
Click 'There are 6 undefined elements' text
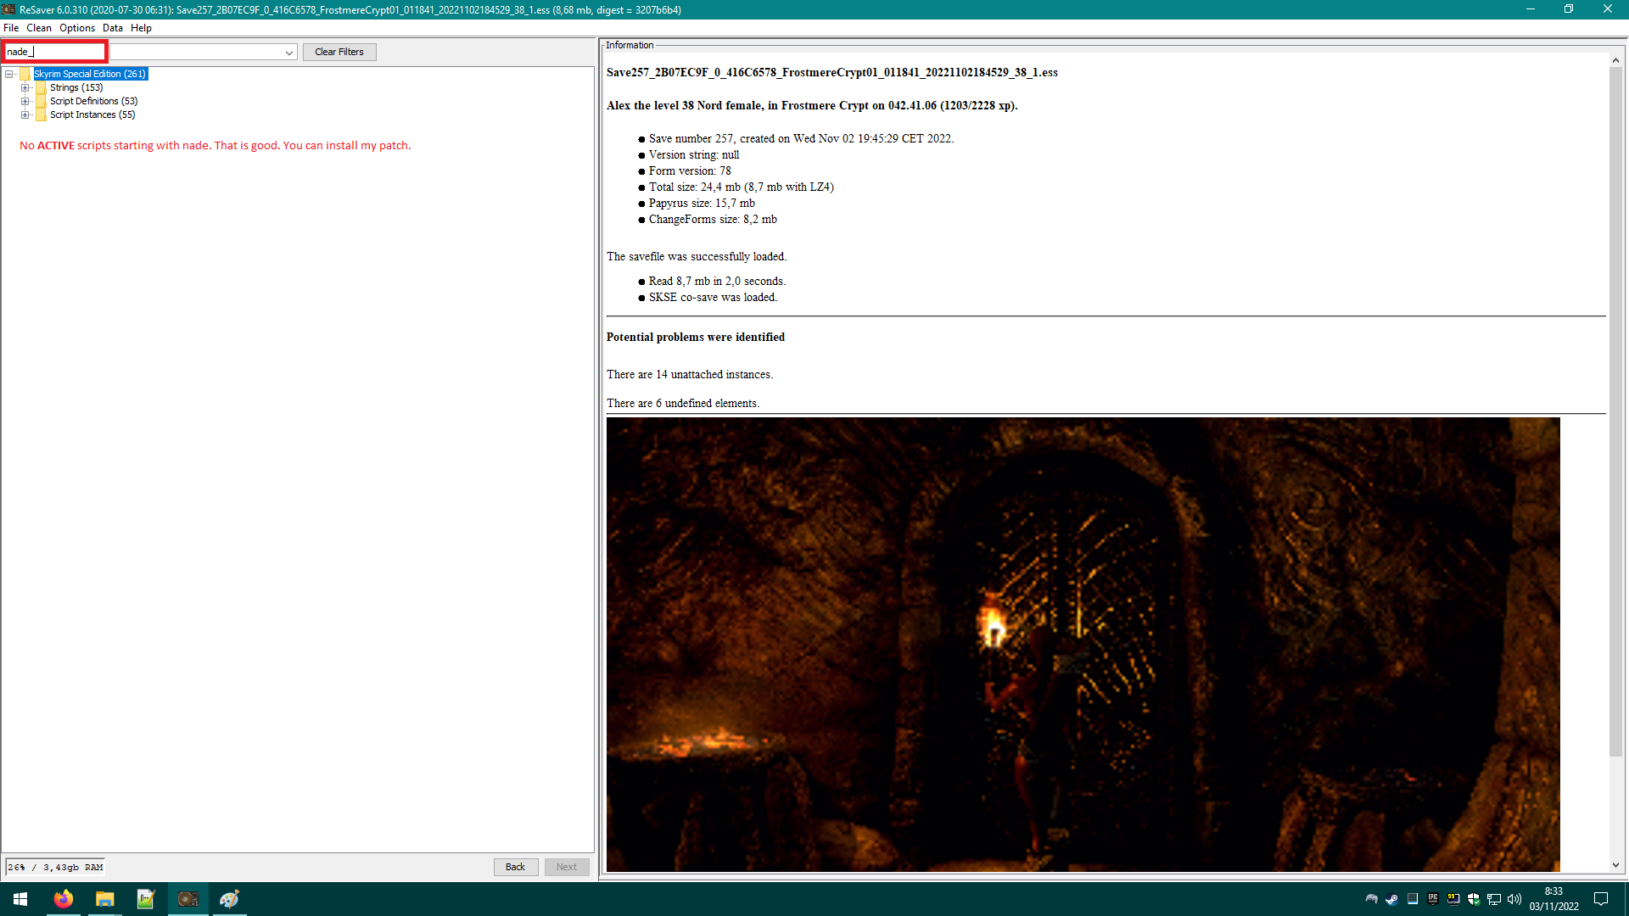point(683,404)
